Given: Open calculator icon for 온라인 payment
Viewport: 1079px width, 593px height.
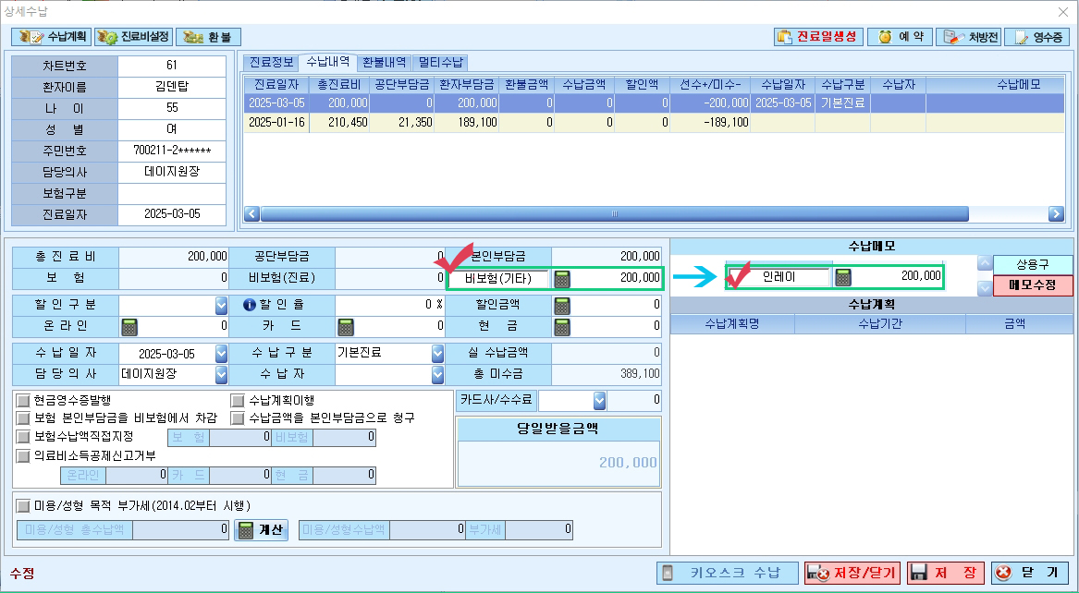Looking at the screenshot, I should tap(129, 326).
